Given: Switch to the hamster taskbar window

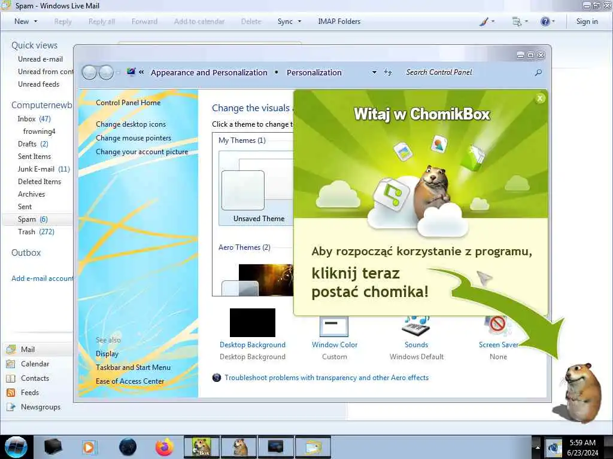Looking at the screenshot, I should pos(239,447).
